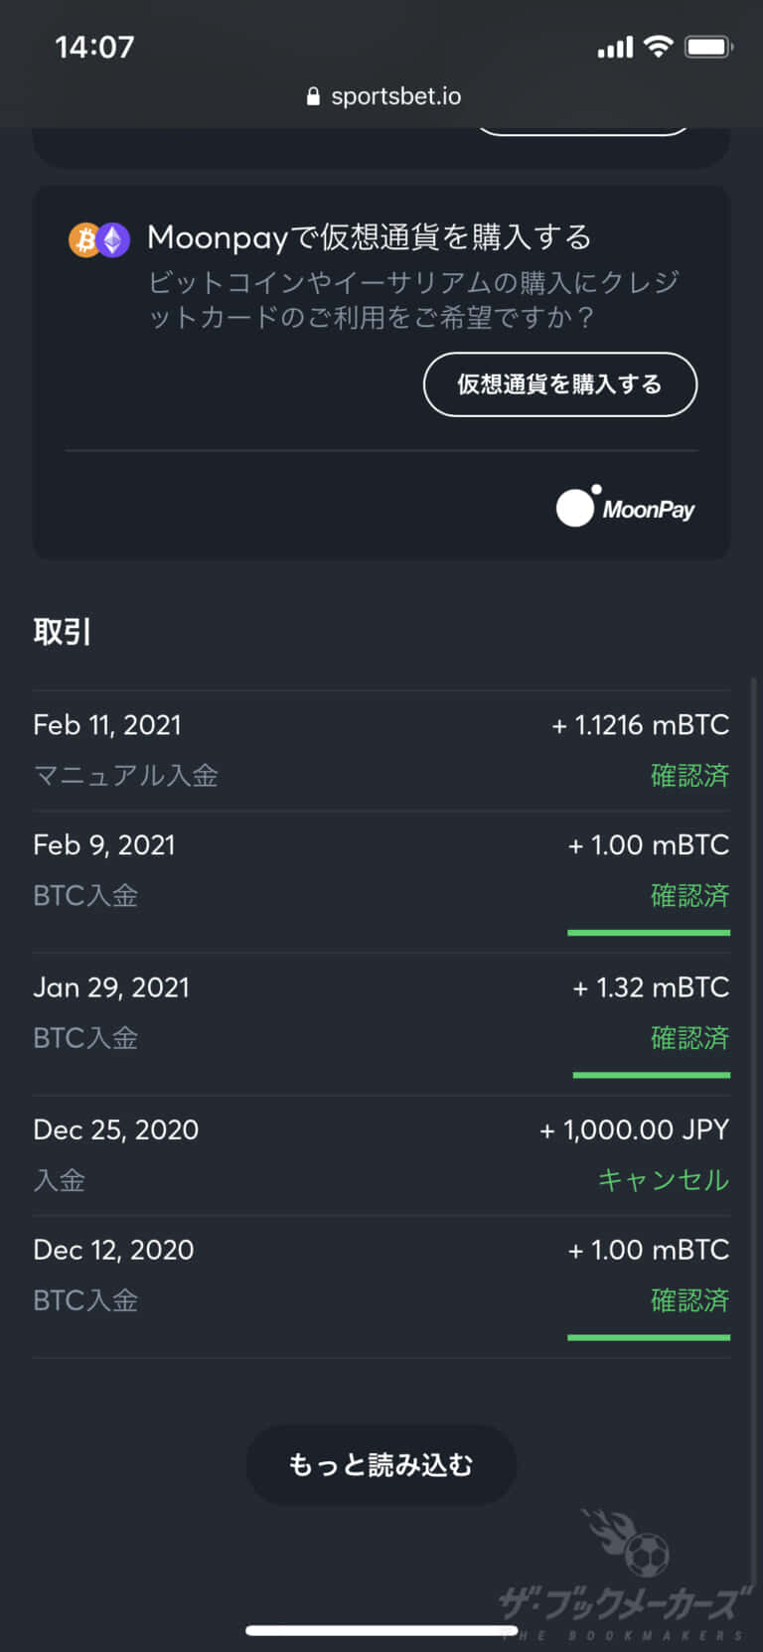Select the Feb 11, 2021 manual deposit row
Viewport: 763px width, 1652px height.
(x=381, y=751)
